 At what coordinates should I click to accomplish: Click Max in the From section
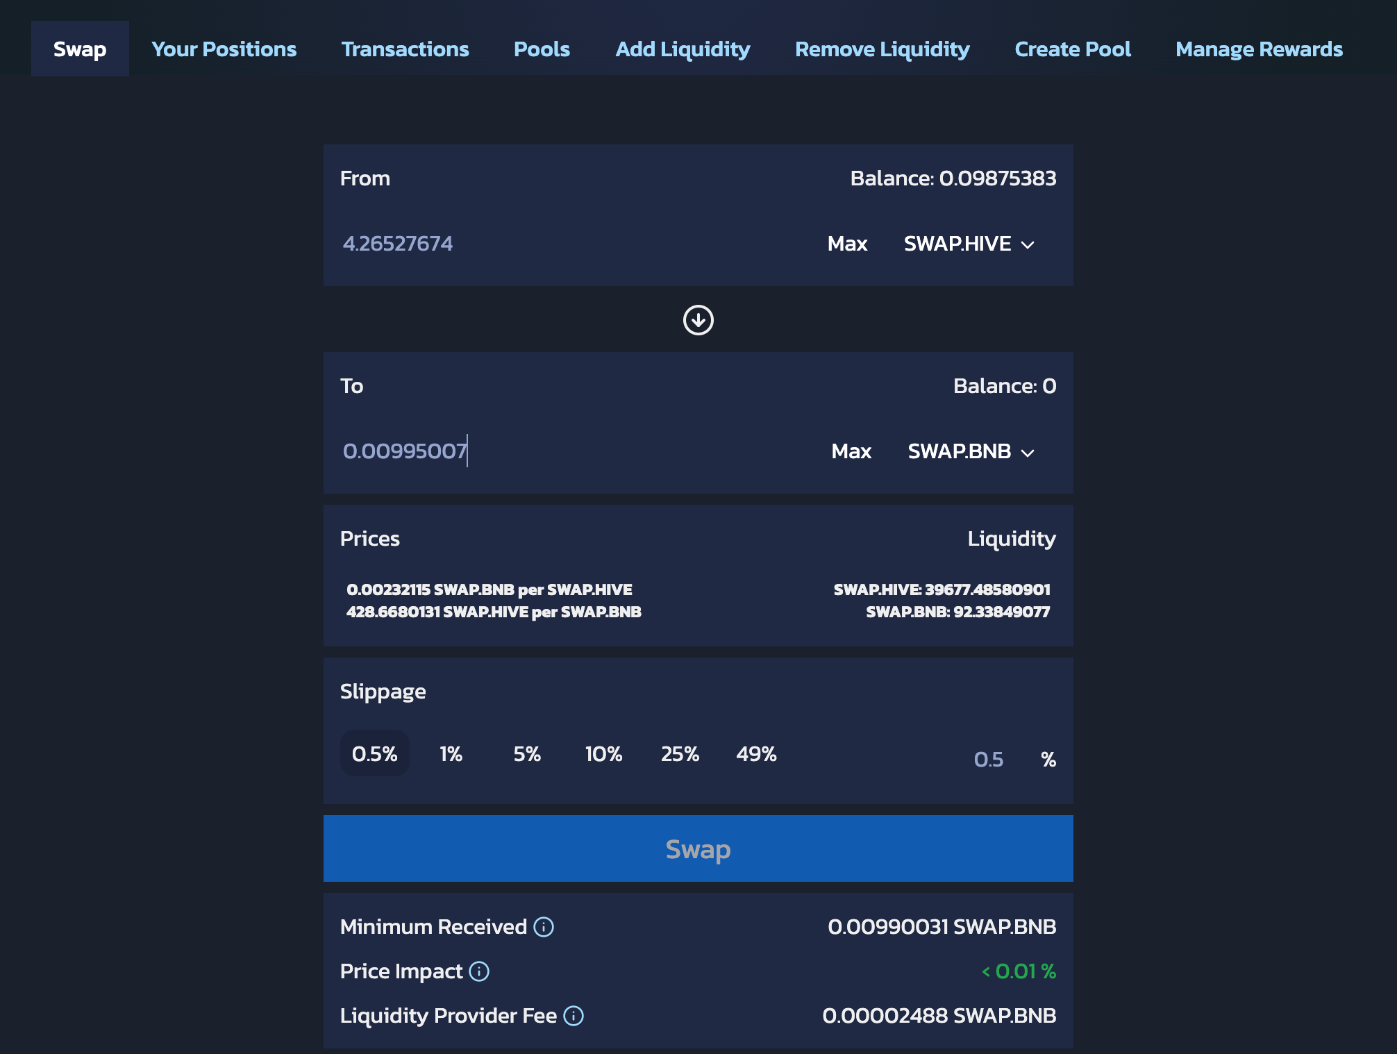[847, 244]
